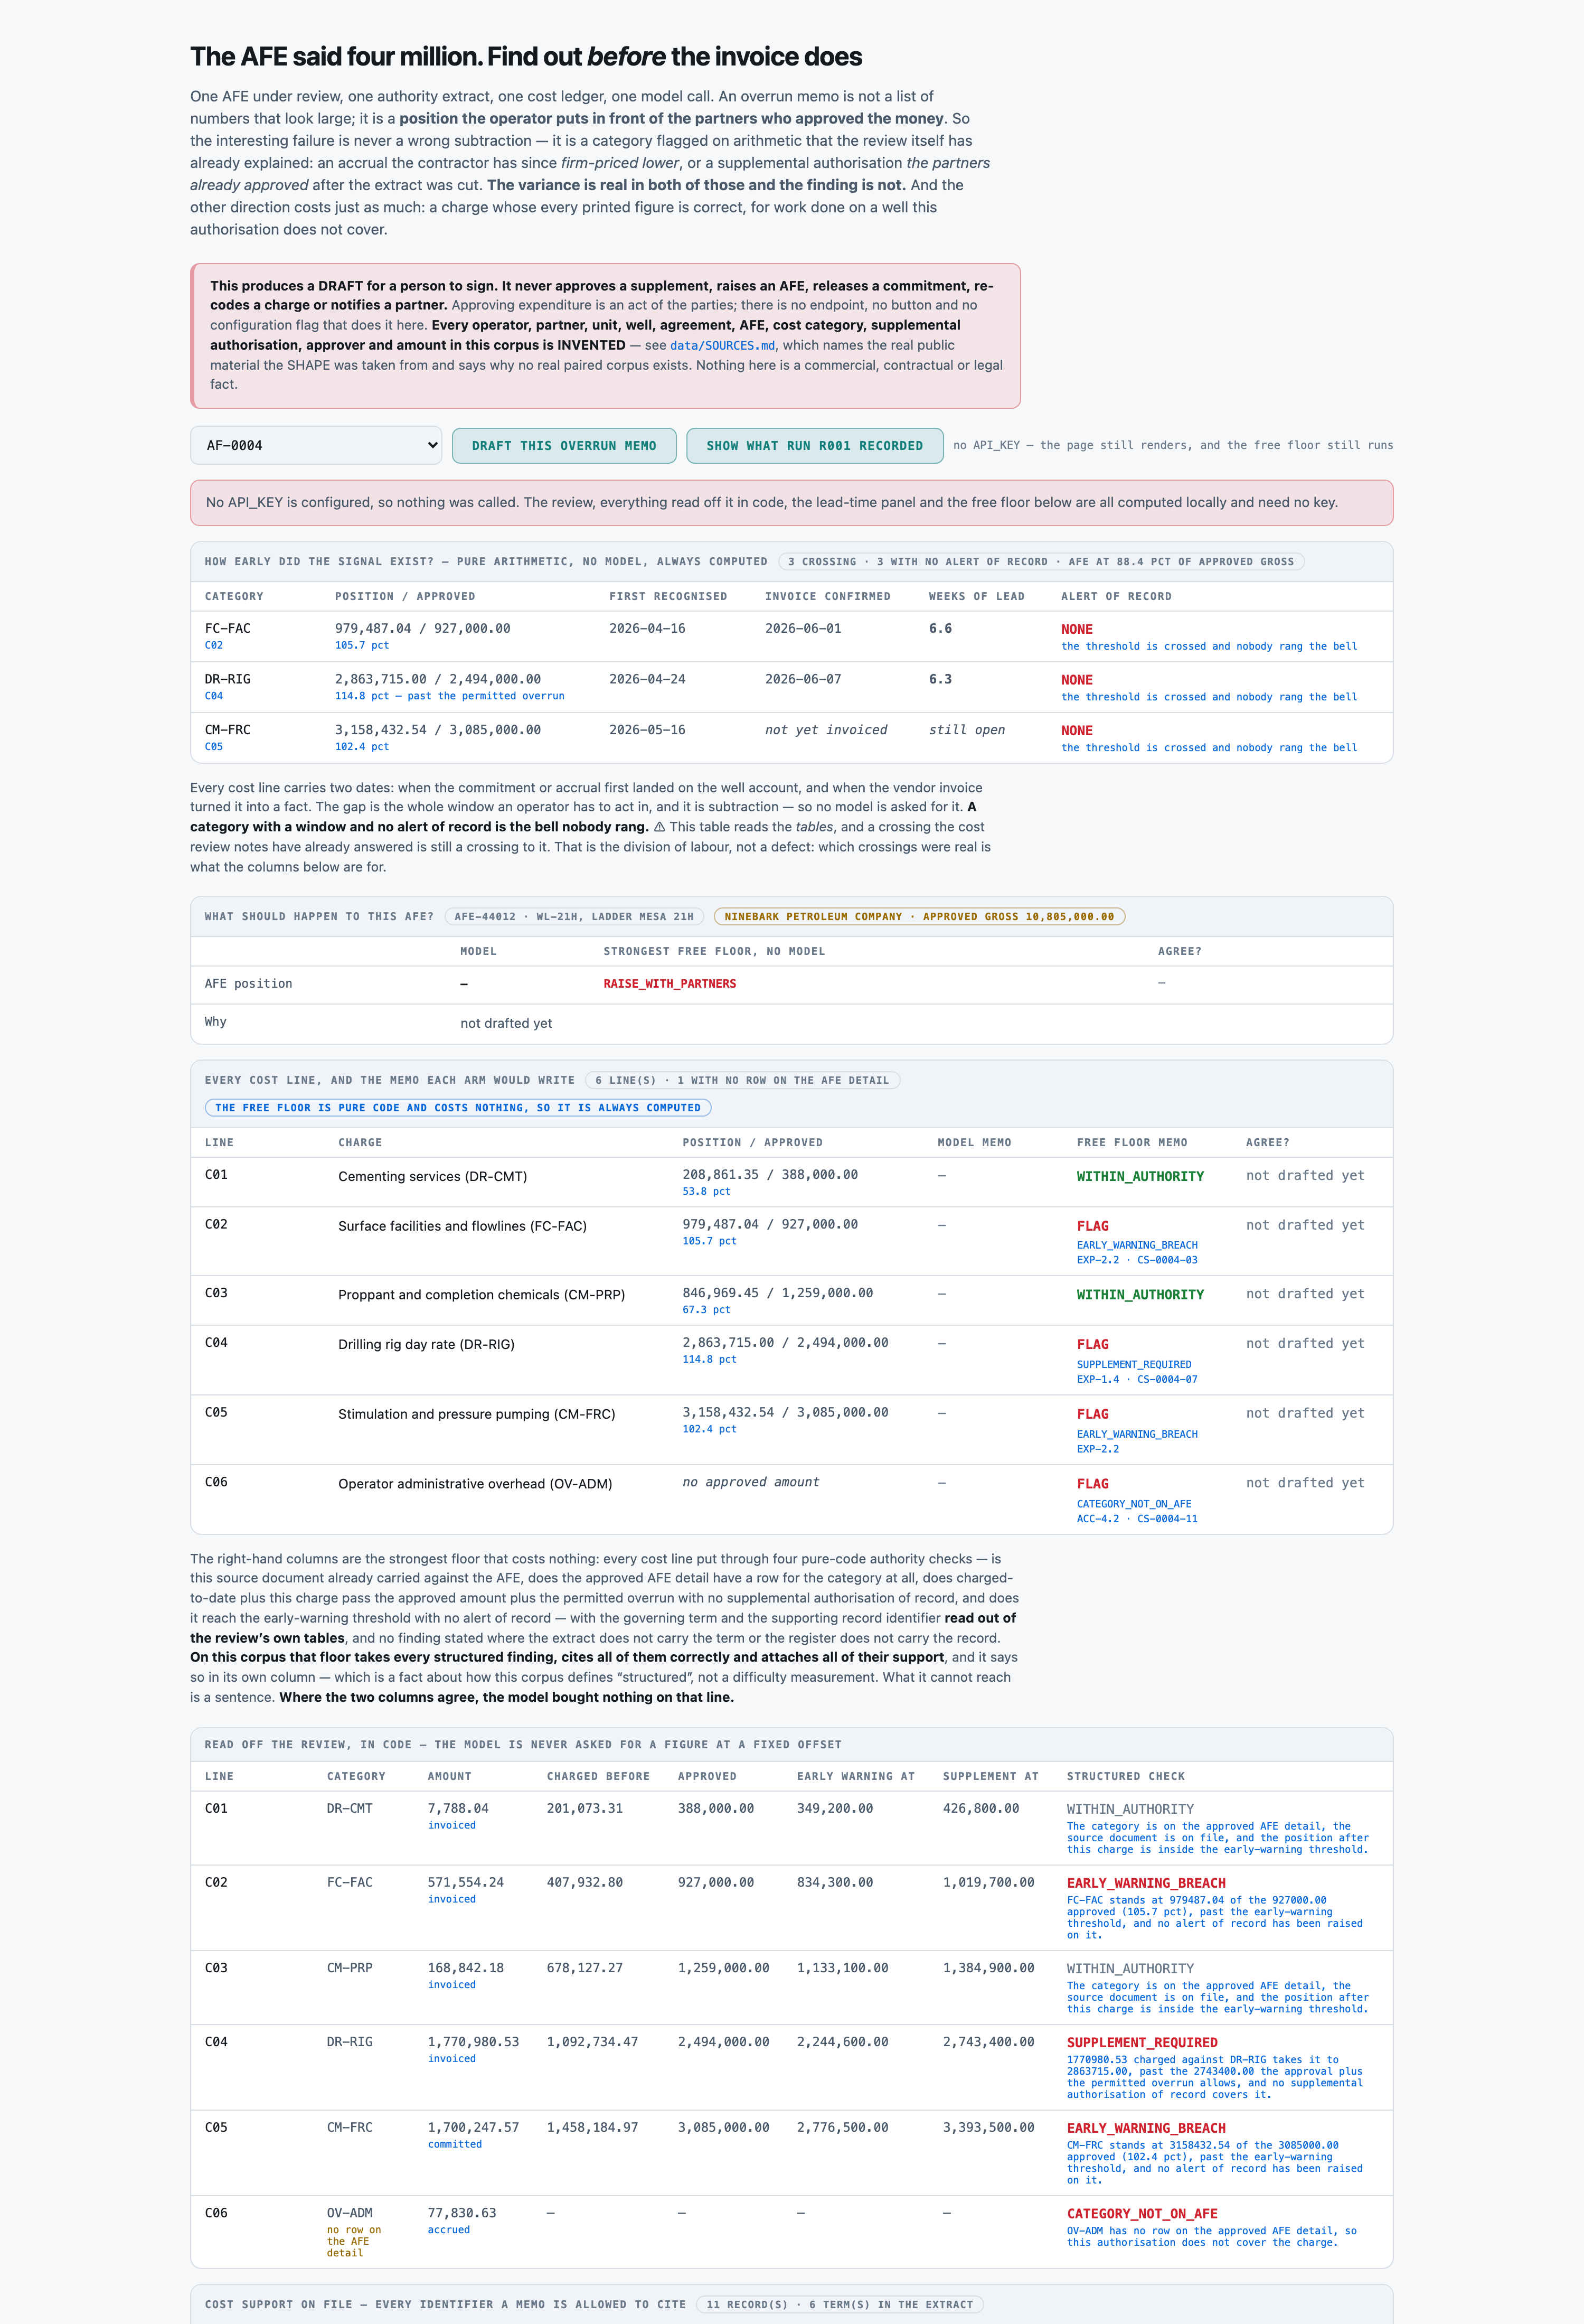This screenshot has width=1584, height=2324.
Task: Click the free floor is pure code badge
Action: coord(458,1108)
